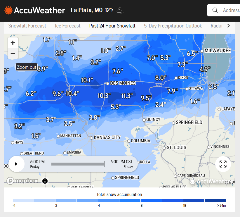Click the Des Moines city marker
240x217 pixels.
tap(108, 84)
